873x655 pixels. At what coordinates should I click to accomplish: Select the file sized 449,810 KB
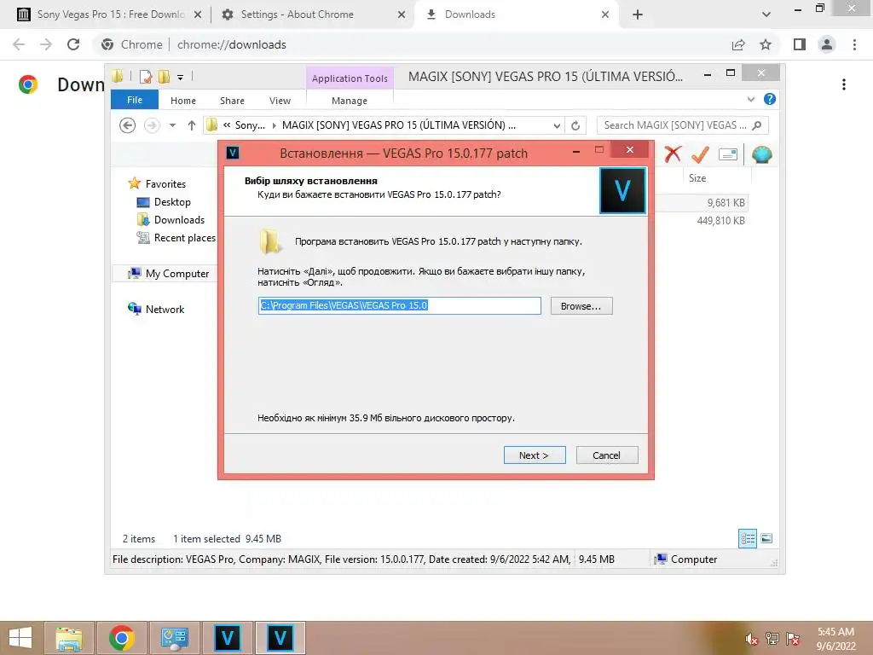(x=721, y=221)
